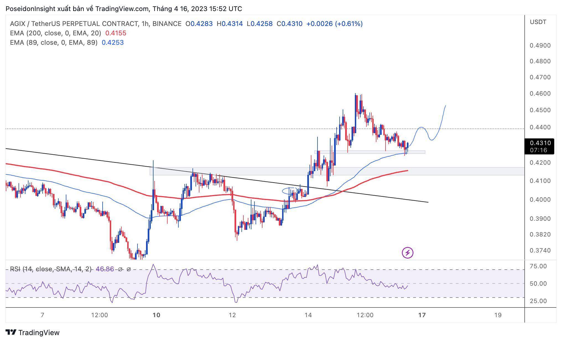Click the 0.3820 price axis label
Image resolution: width=562 pixels, height=342 pixels.
pyautogui.click(x=540, y=235)
